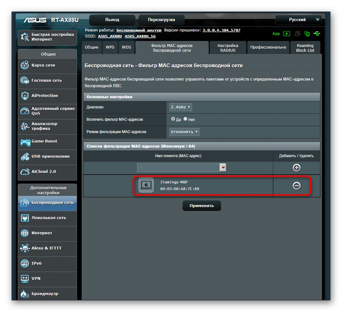This screenshot has width=342, height=312.
Task: Click the green play-button icon beside App
Action: point(287,34)
